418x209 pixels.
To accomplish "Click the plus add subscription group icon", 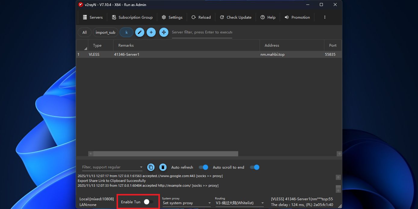I will click(x=151, y=33).
